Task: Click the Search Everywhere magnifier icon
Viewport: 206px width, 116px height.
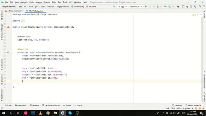Action: [x=200, y=6]
